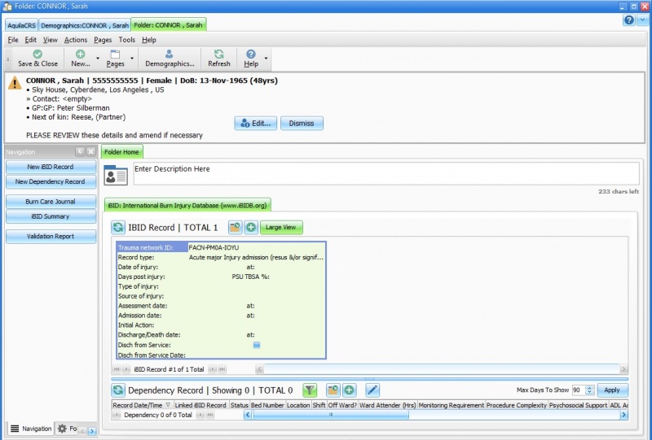Refresh the IBID Record list
Screen dimensions: 652x440
(118, 228)
